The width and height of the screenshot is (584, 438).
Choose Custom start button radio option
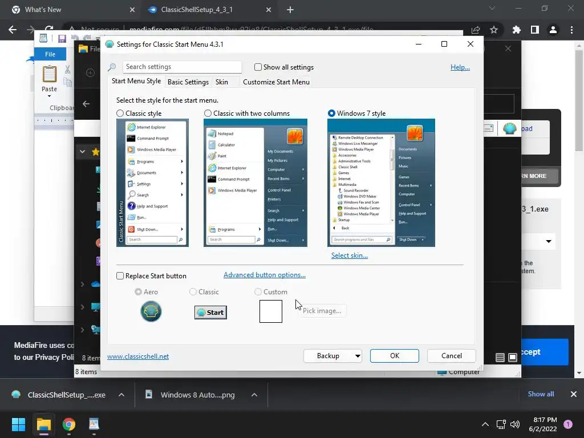pyautogui.click(x=258, y=291)
